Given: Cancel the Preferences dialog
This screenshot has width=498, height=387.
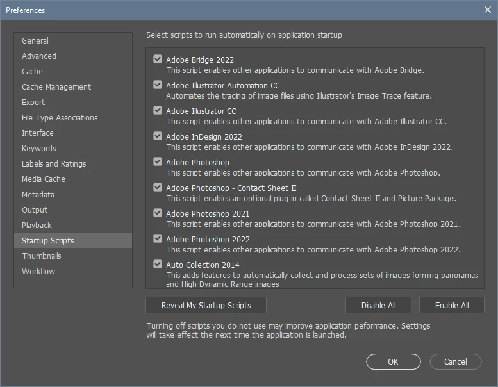Looking at the screenshot, I should point(456,361).
